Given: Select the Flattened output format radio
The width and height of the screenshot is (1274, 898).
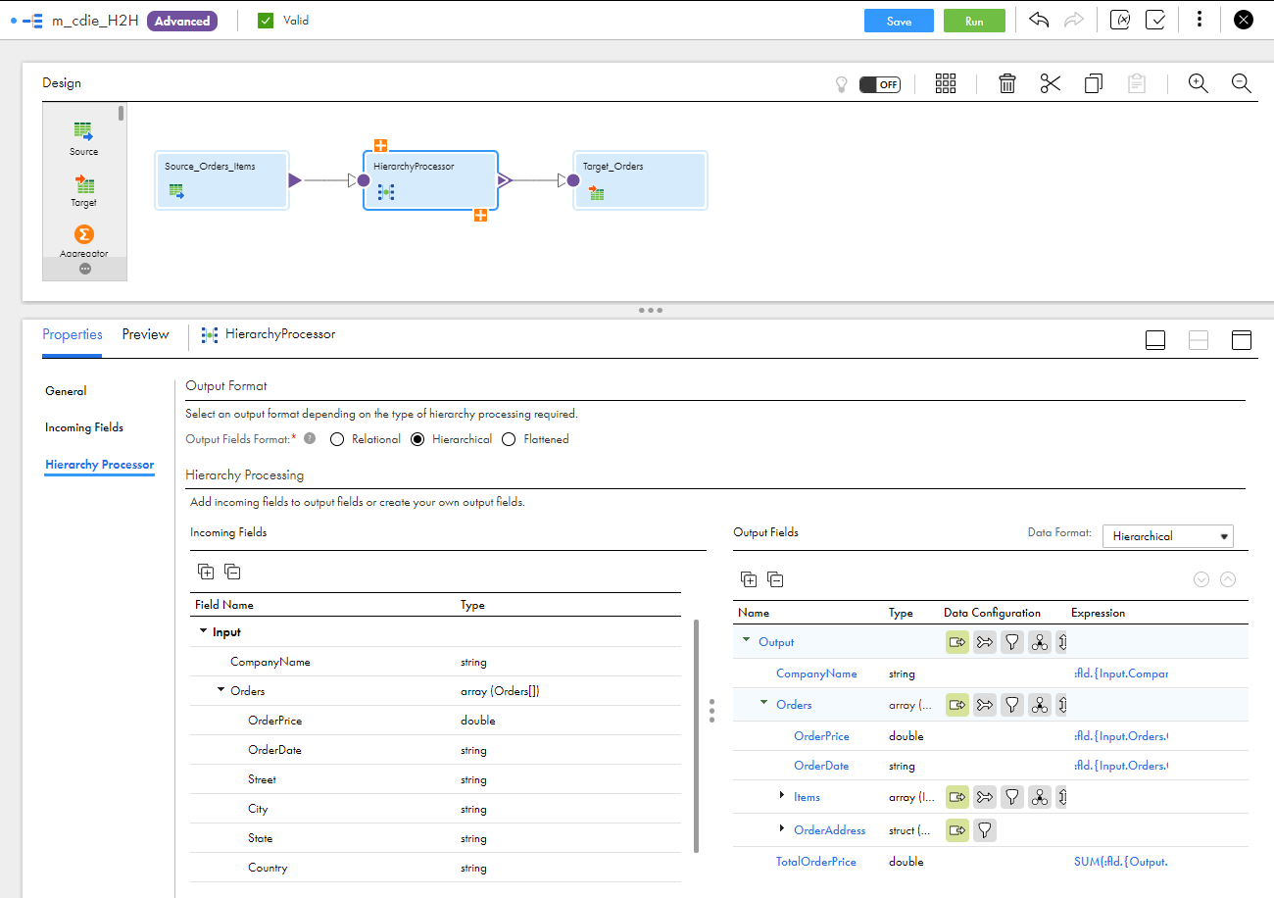Looking at the screenshot, I should 509,439.
